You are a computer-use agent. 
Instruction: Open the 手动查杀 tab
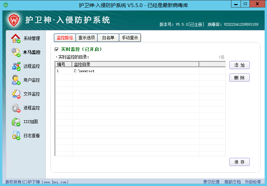click(130, 38)
